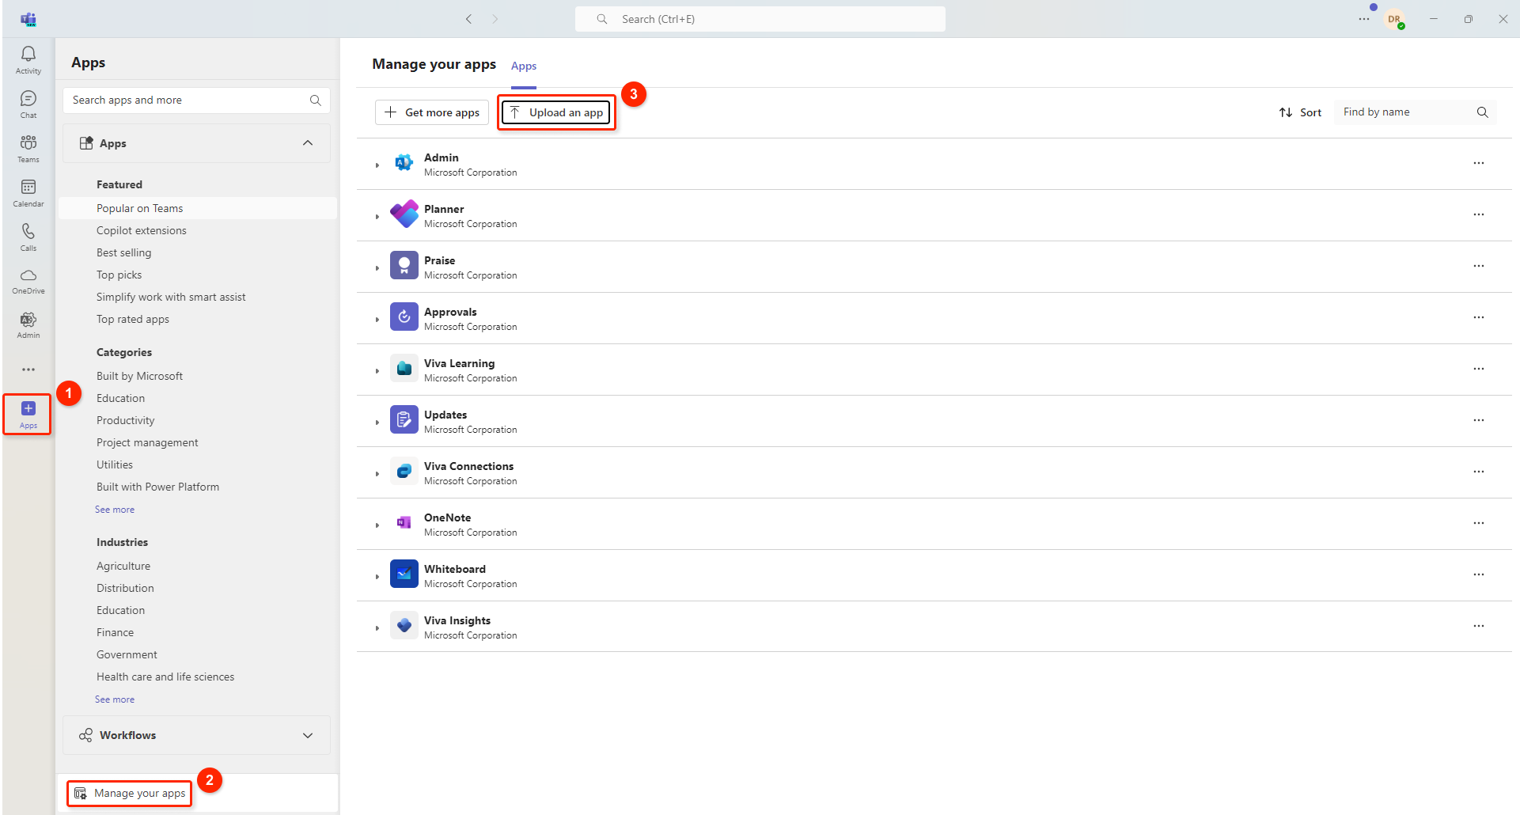
Task: Click the Admin app icon in list
Action: 404,163
